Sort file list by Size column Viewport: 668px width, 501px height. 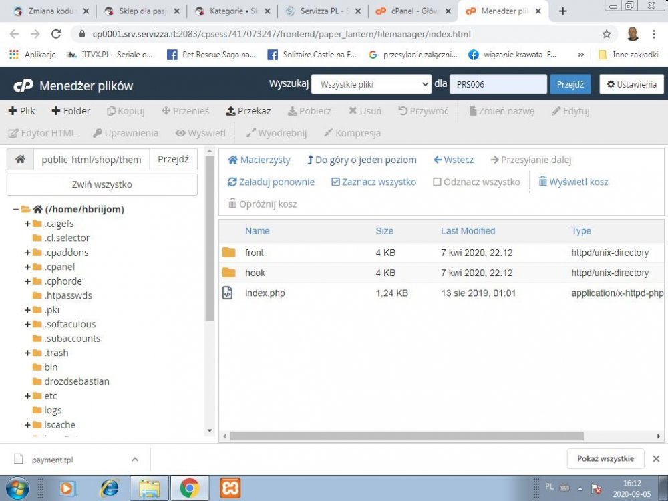click(385, 231)
